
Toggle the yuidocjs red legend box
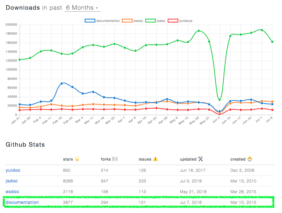[173, 21]
